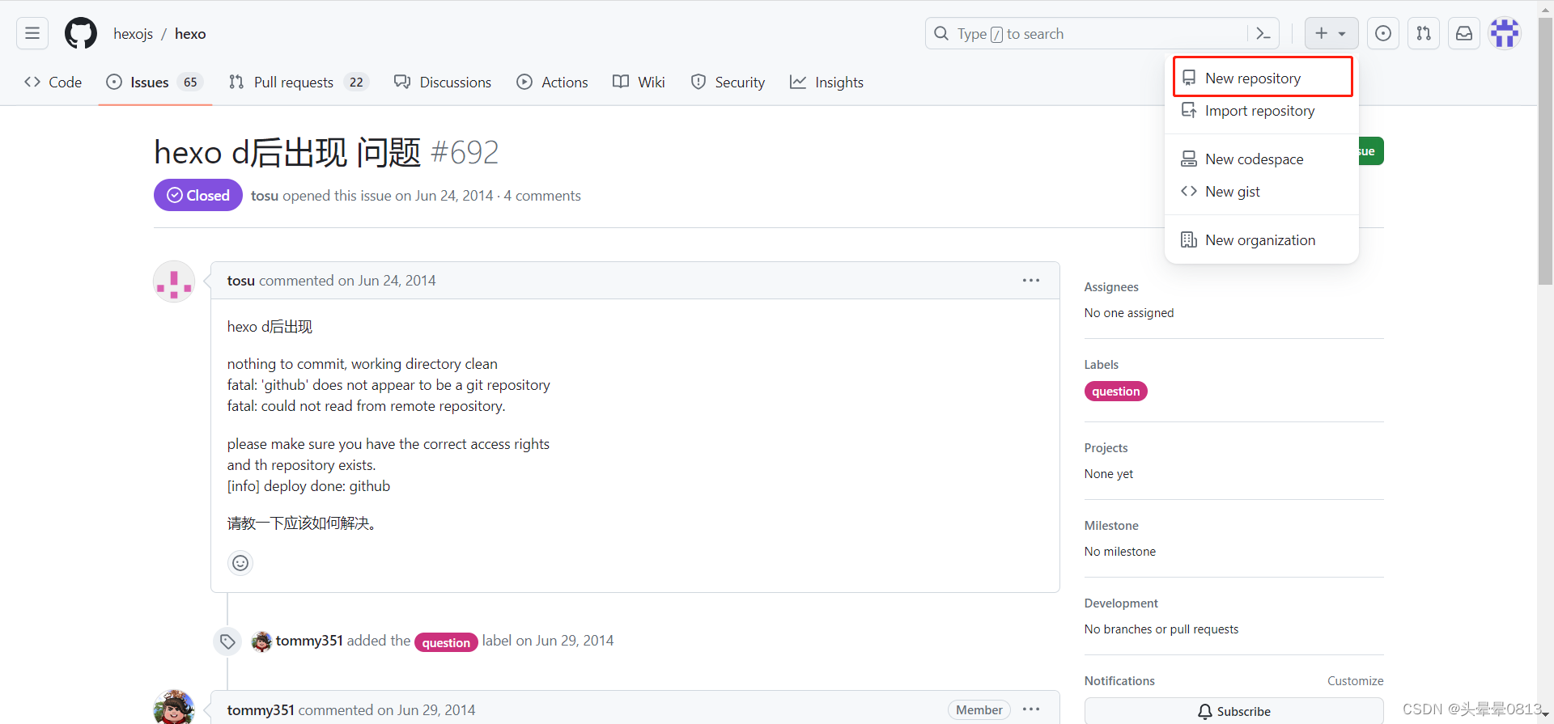Click the Assignees sidebar heading
Screen dimensions: 1554x724
(x=1111, y=287)
